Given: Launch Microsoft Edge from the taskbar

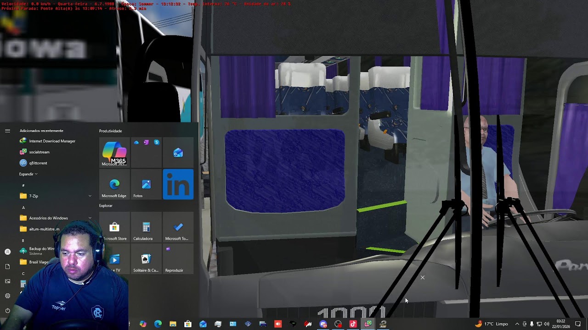Looking at the screenshot, I should click(158, 324).
